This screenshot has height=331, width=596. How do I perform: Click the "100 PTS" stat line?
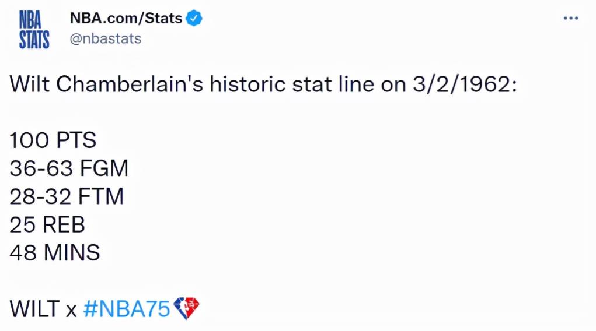tap(53, 140)
